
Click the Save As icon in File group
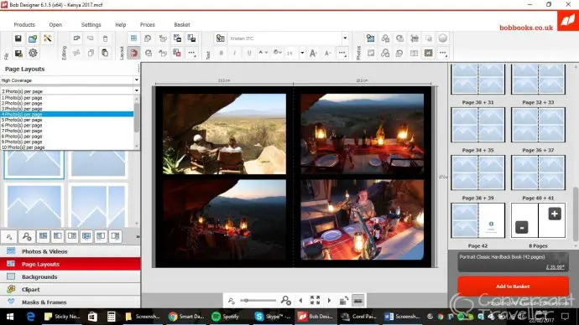(x=18, y=53)
